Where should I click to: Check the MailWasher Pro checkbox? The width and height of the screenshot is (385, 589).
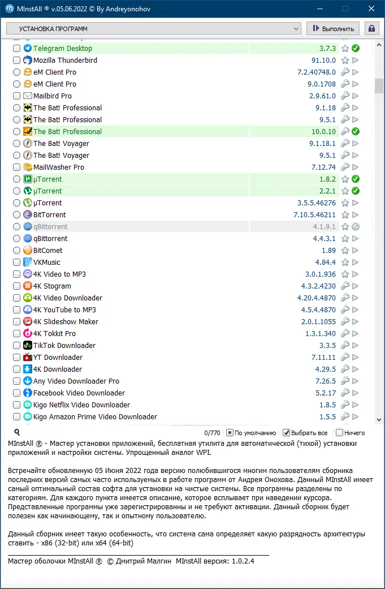click(x=16, y=167)
